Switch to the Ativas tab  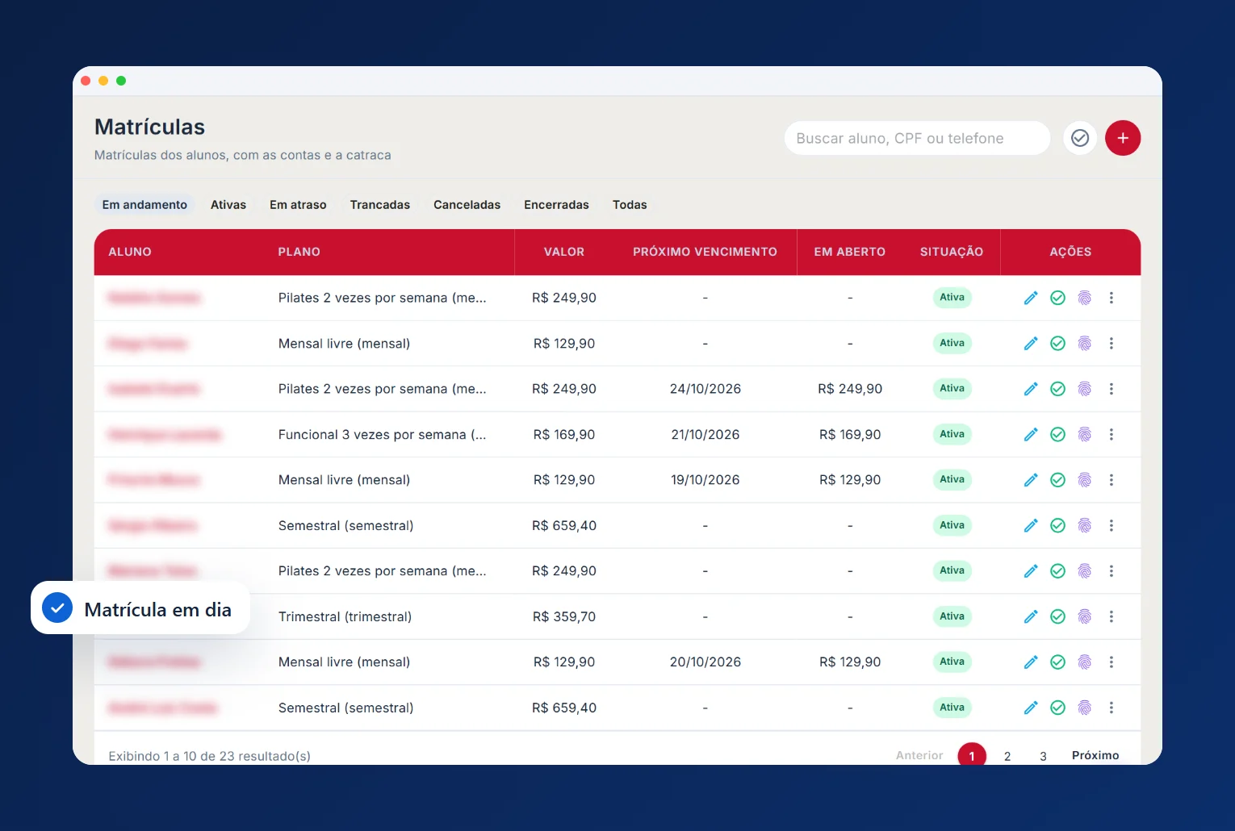[228, 205]
